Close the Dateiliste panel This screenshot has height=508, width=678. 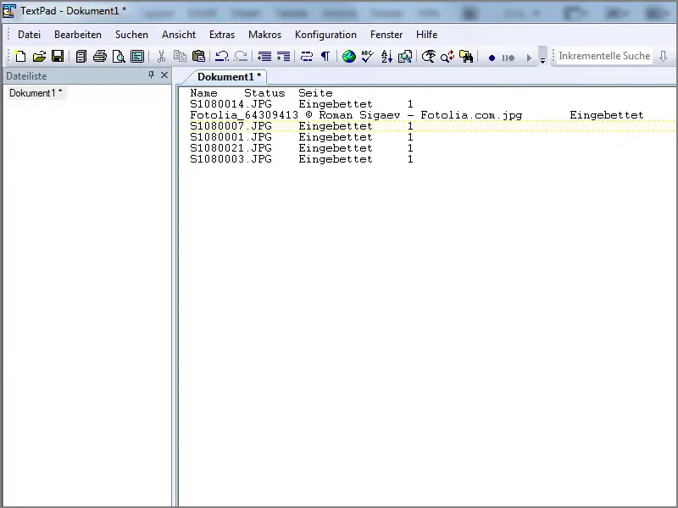[164, 75]
